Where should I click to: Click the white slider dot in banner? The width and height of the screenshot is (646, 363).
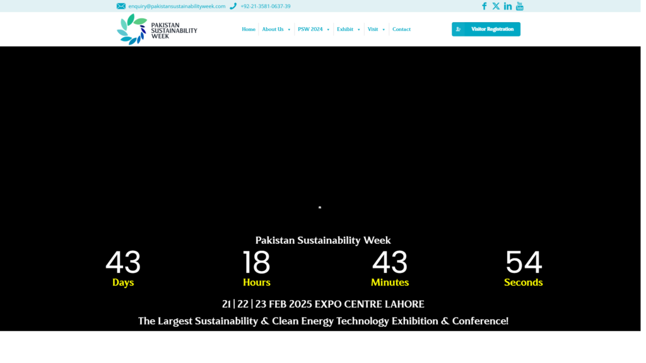(x=320, y=207)
